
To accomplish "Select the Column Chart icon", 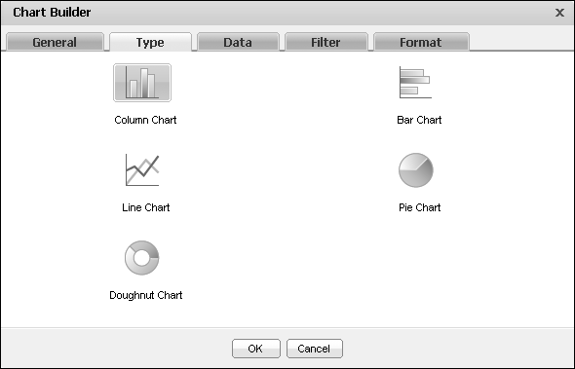I will click(x=142, y=83).
